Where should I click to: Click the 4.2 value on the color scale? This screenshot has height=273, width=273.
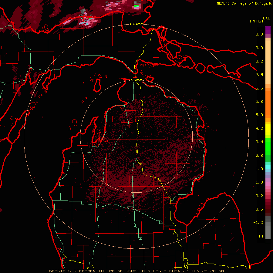(259, 129)
